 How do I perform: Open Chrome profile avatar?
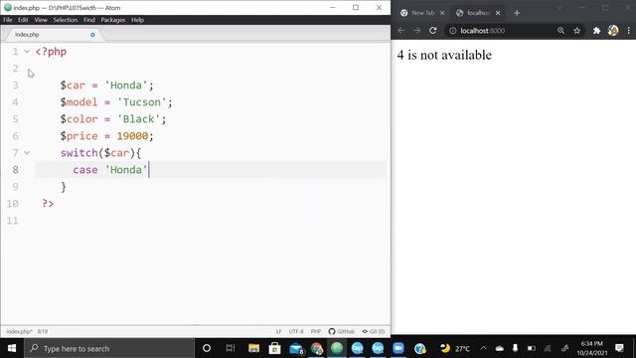[x=613, y=31]
